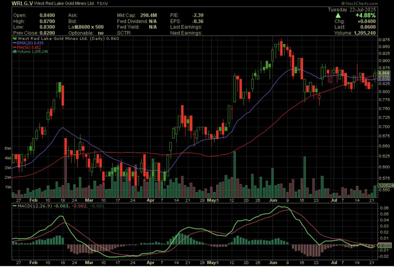Click the volume bars icon in the legend
Viewport: 394px width, 267px height.
point(14,51)
